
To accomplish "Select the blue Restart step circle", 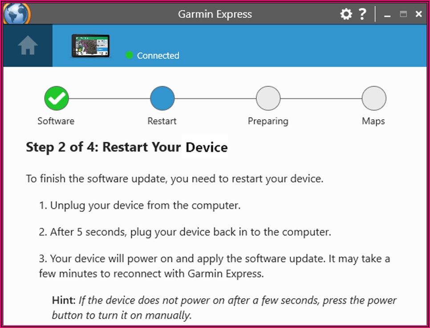I will point(162,98).
